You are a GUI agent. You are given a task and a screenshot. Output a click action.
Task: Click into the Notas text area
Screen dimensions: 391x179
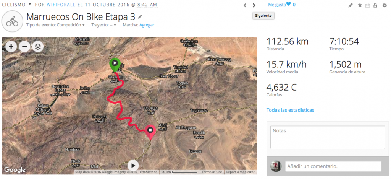(x=328, y=137)
